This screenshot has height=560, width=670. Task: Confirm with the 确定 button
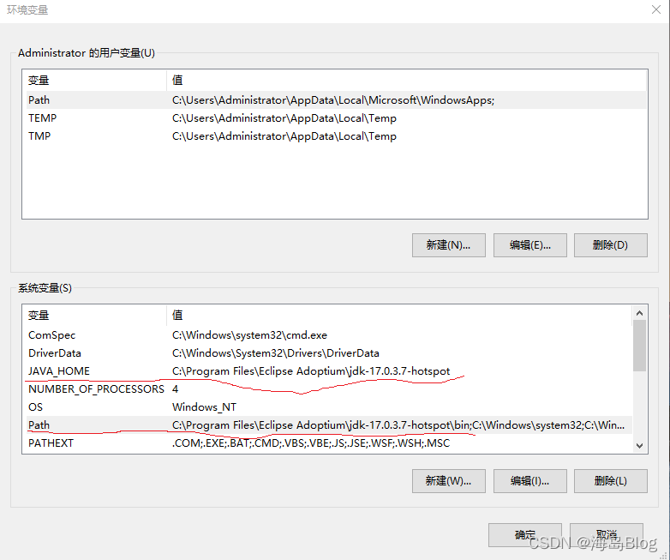[x=525, y=535]
